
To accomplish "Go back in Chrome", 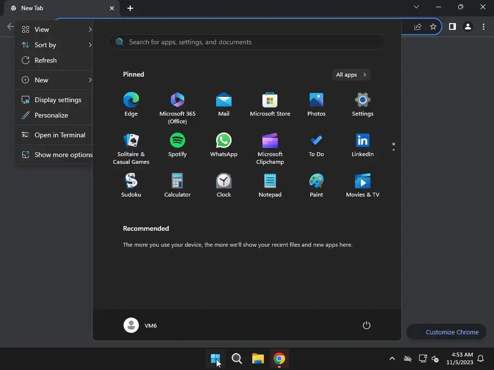I will pos(11,26).
